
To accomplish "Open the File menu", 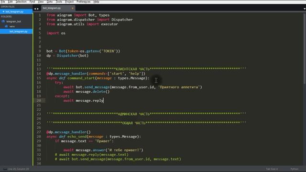I will pos(3,2).
